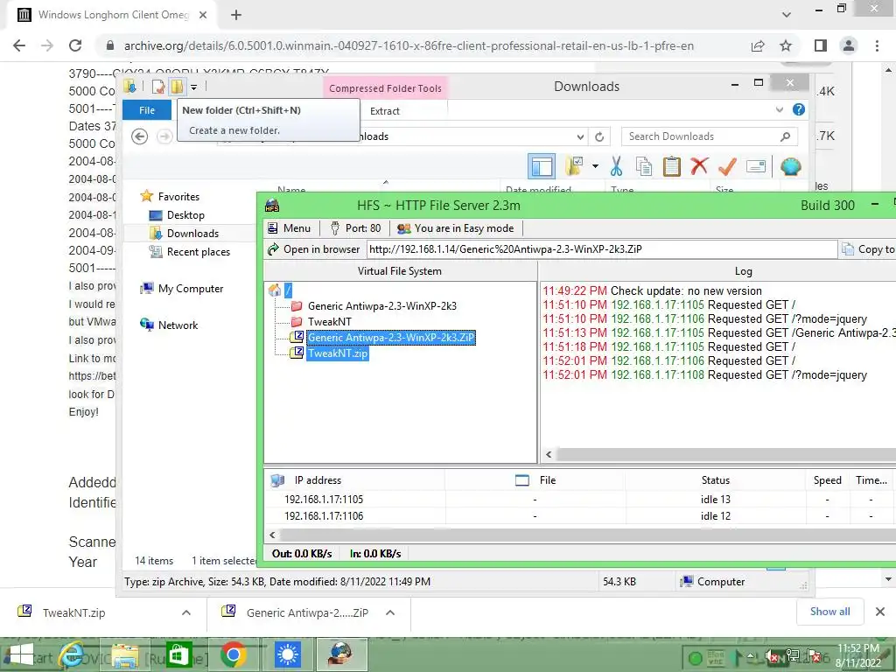Select Generic Antiwpa-2.3-WinXP-2k3 folder in HFS
This screenshot has width=896, height=672.
pyautogui.click(x=374, y=306)
